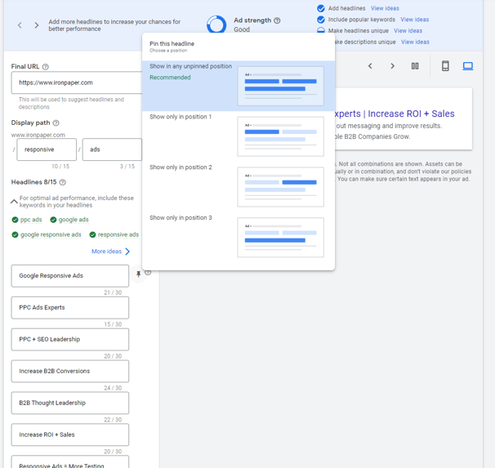Edit headline PPC Ads Experts
The height and width of the screenshot is (468, 495).
tap(70, 308)
